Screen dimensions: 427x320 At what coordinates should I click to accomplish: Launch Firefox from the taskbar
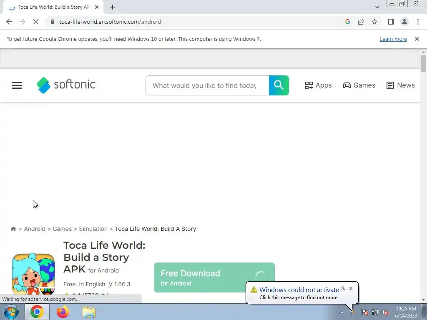[63, 312]
